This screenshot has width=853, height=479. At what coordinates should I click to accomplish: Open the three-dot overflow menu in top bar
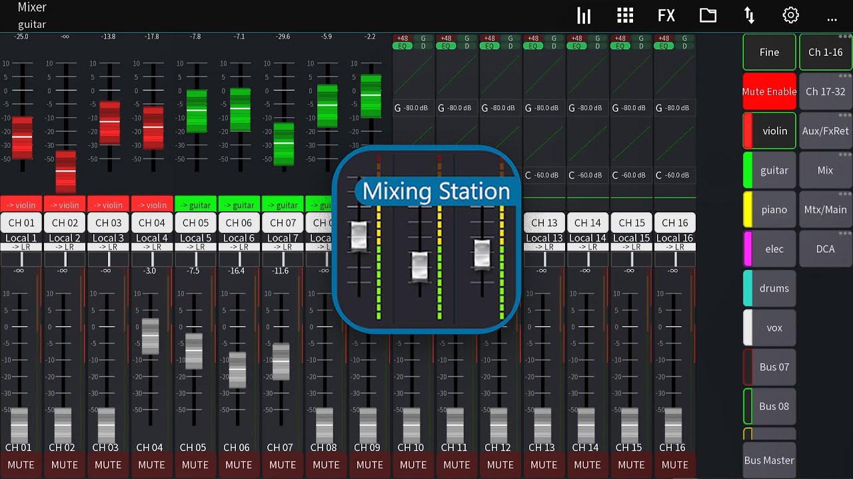(832, 20)
